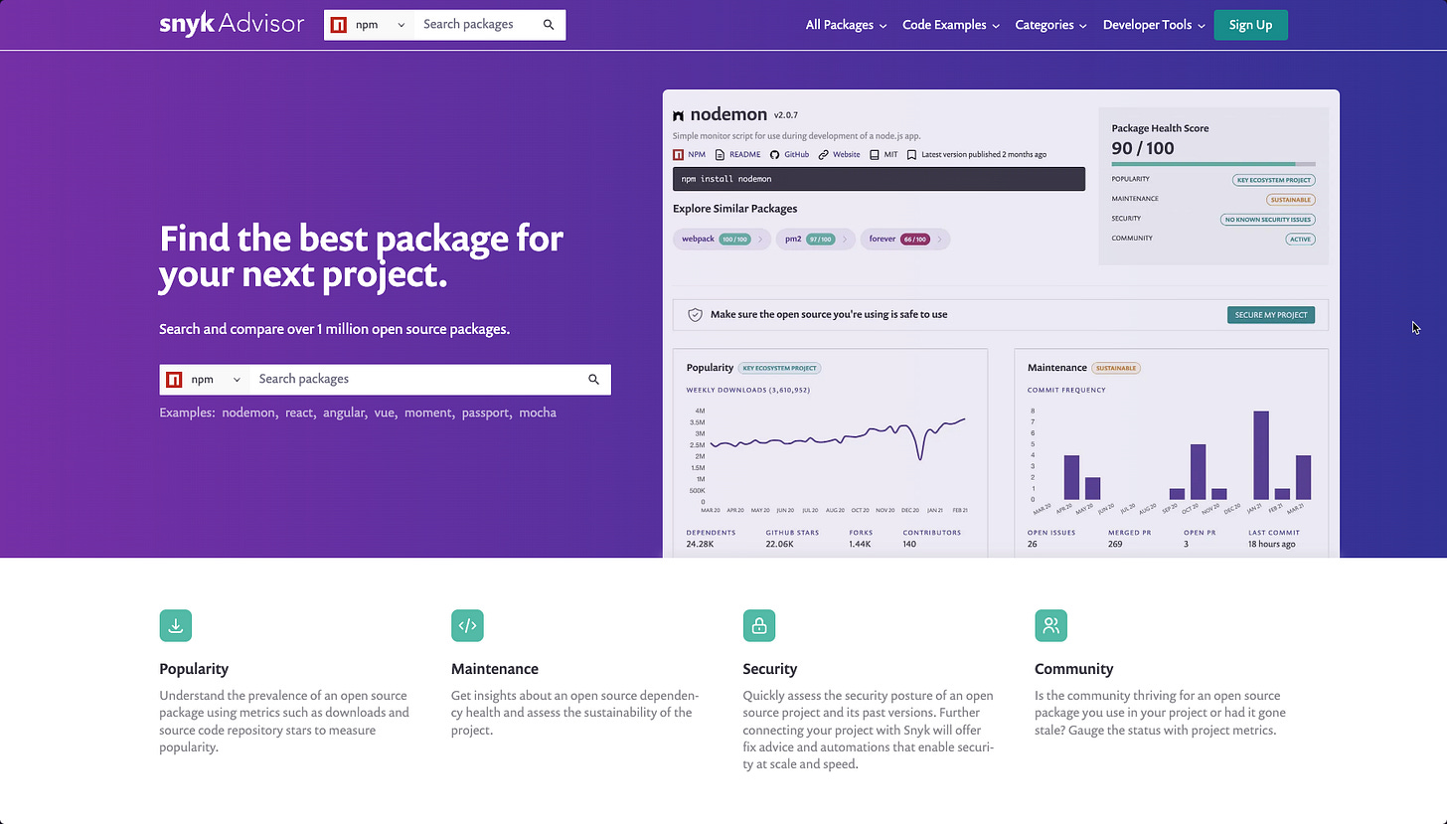Click the Maintenance code icon
This screenshot has width=1447, height=824.
(467, 625)
